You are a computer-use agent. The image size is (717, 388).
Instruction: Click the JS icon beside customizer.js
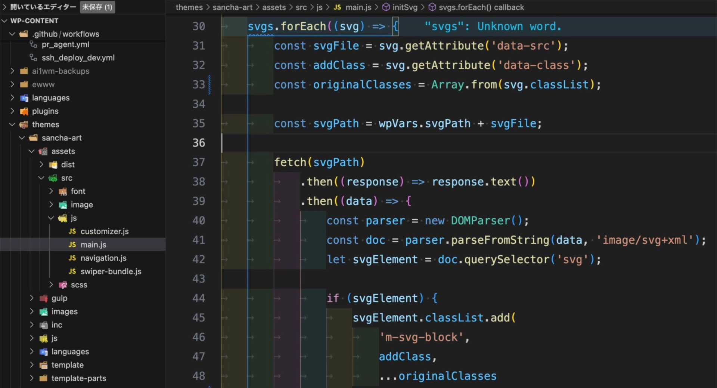tap(72, 231)
